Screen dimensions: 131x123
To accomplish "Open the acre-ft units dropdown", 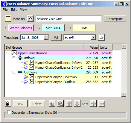I will [93, 37].
